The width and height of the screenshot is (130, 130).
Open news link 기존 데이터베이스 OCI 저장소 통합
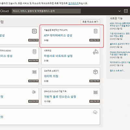(x=120, y=35)
